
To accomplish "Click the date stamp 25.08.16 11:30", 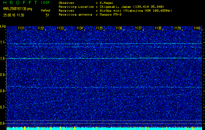I will coord(14,15).
